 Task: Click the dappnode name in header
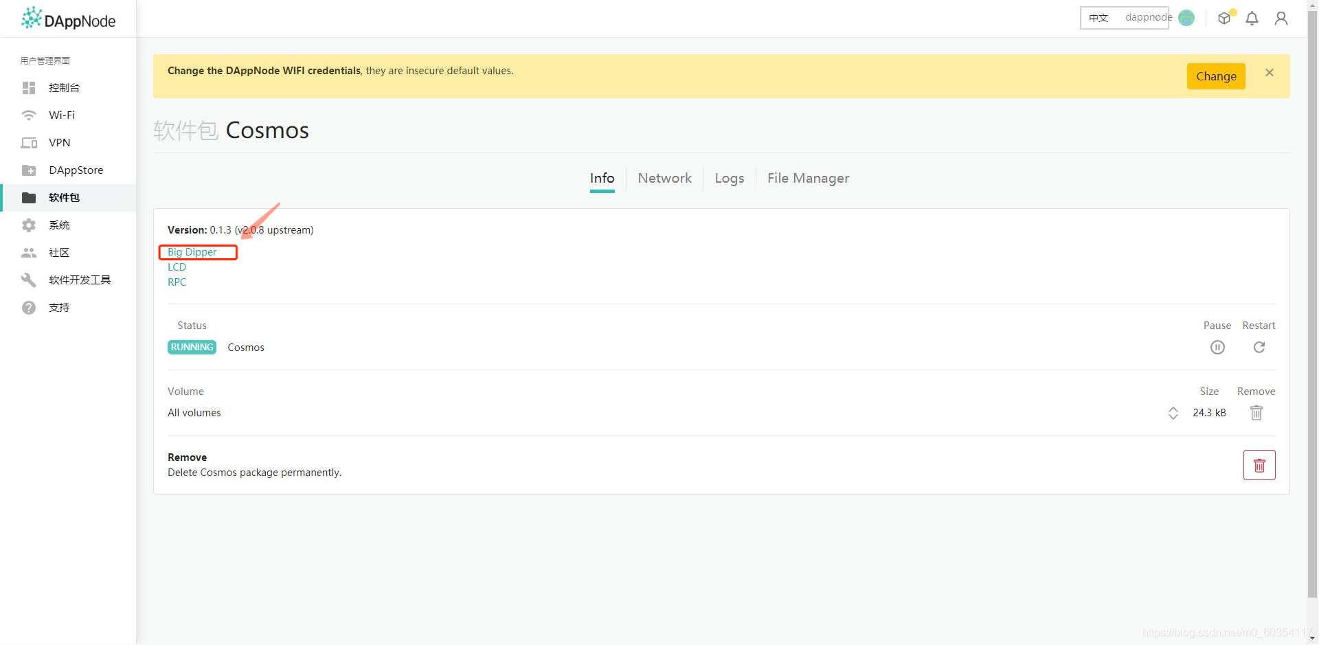tap(1149, 18)
